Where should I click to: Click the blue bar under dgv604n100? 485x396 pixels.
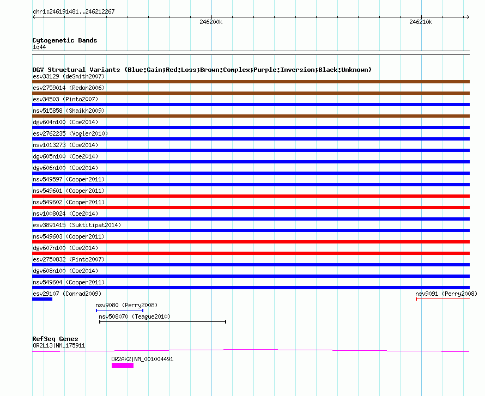[251, 127]
